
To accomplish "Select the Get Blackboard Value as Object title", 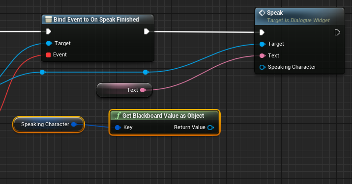I will [163, 116].
